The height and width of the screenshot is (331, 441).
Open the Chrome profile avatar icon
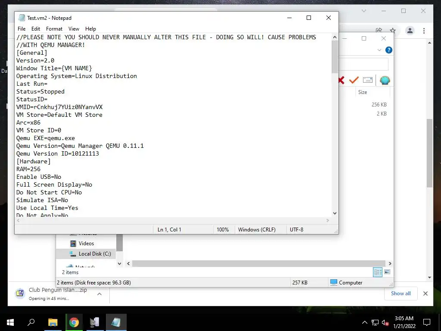pyautogui.click(x=410, y=31)
